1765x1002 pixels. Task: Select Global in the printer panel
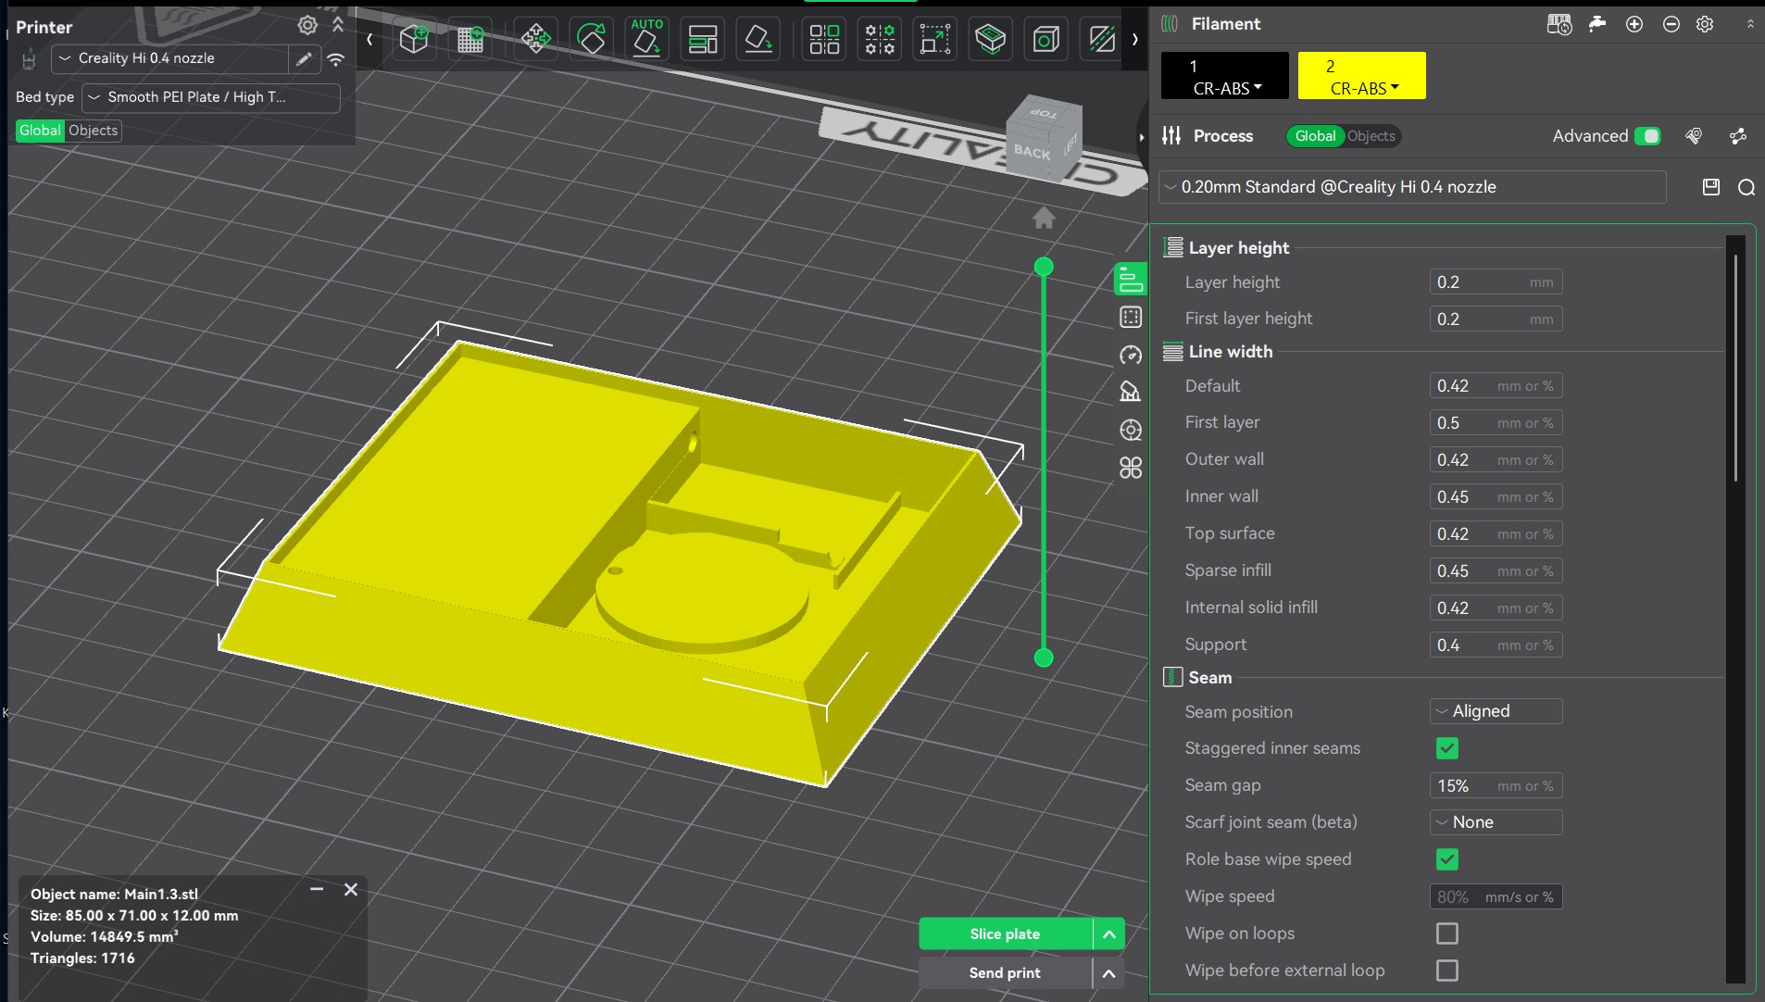pos(41,131)
